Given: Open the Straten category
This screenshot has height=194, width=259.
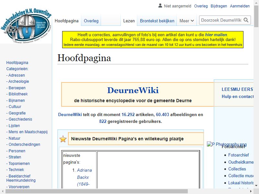Looking at the screenshot, I should pyautogui.click(x=15, y=157).
